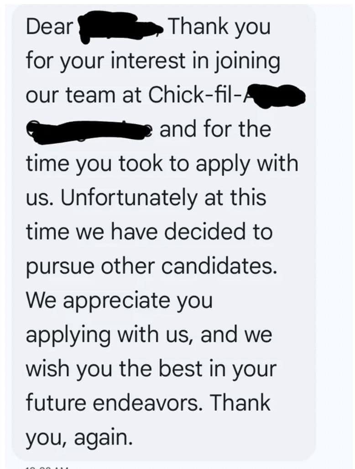
Task: Click the word "Unfortunately" in the message
Action: tap(119, 198)
